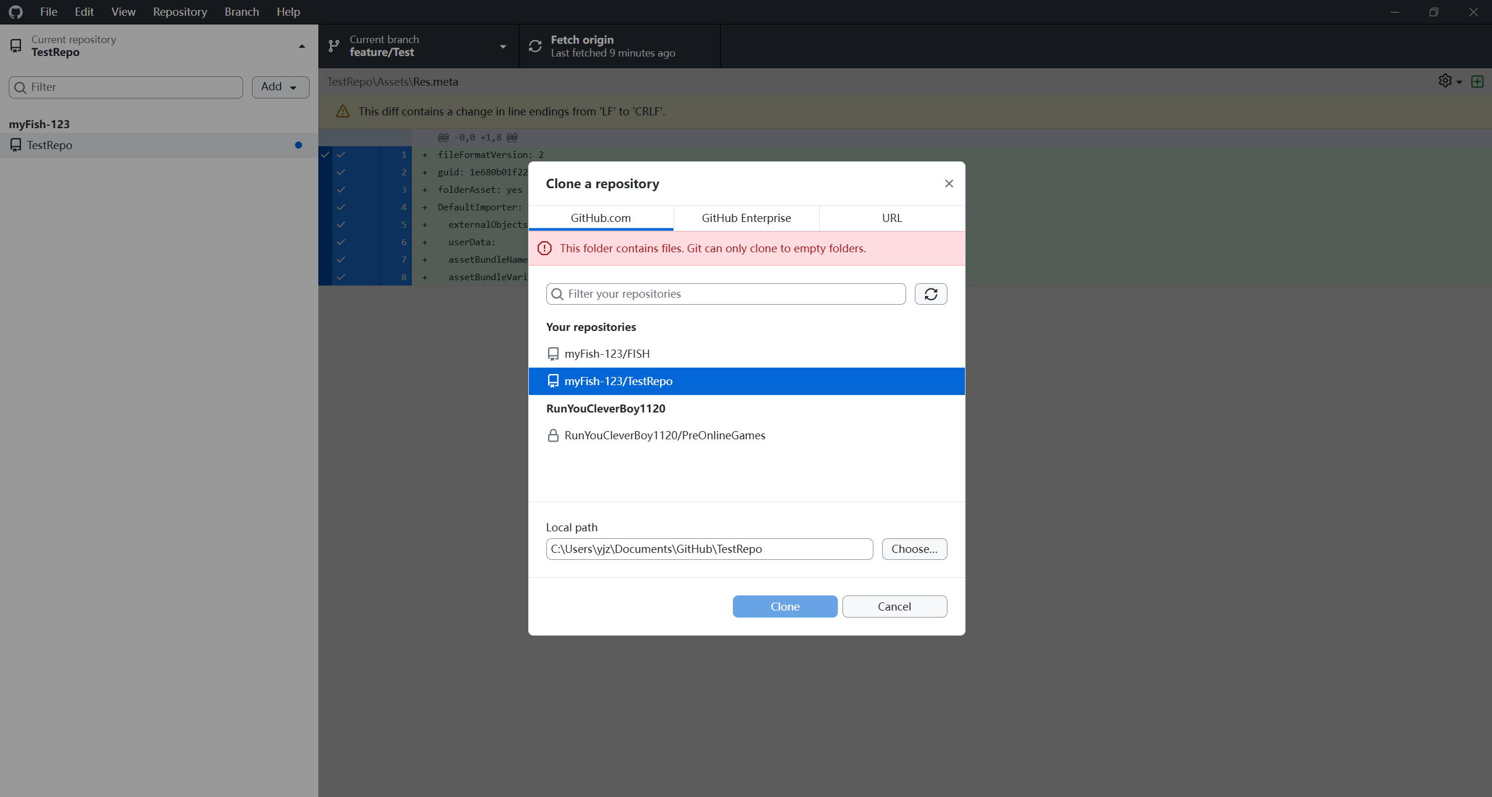Cancel the clone dialog
The height and width of the screenshot is (797, 1492).
coord(894,606)
